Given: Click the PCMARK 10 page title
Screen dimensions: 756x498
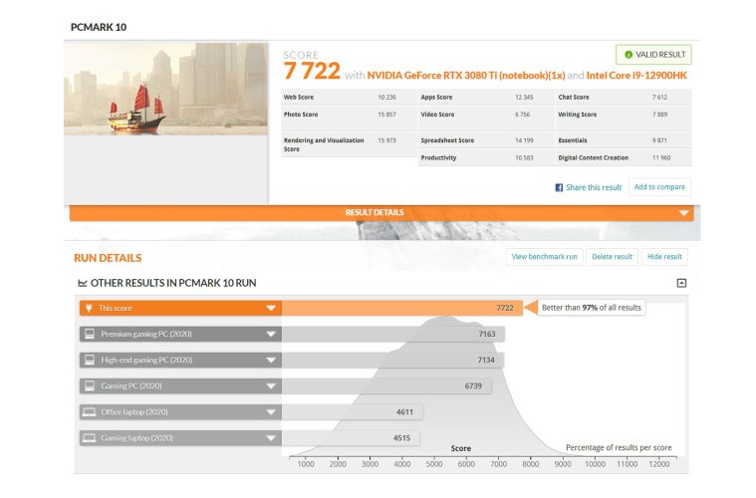Looking at the screenshot, I should [99, 28].
